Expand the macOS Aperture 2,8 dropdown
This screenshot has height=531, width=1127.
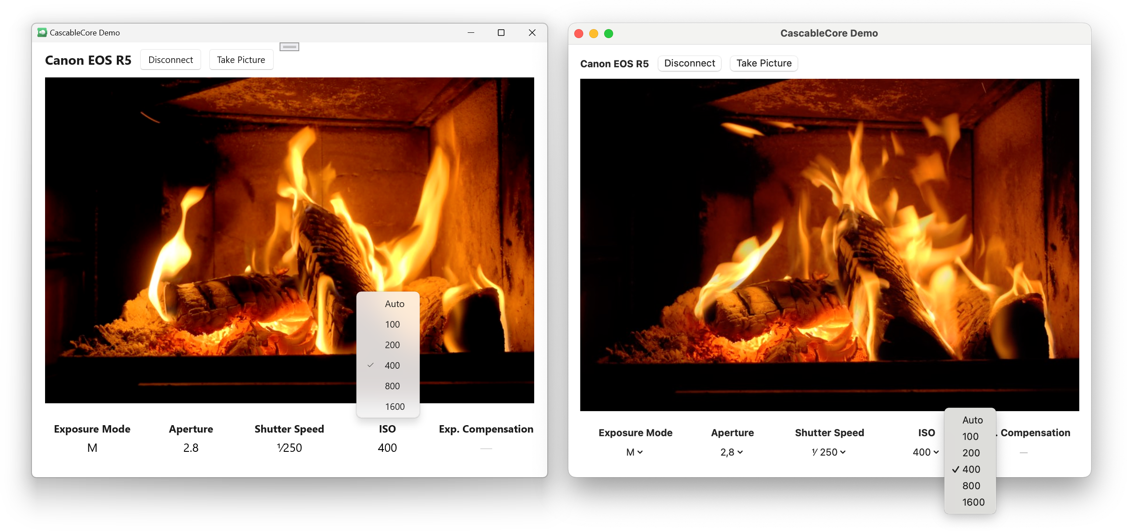point(731,452)
